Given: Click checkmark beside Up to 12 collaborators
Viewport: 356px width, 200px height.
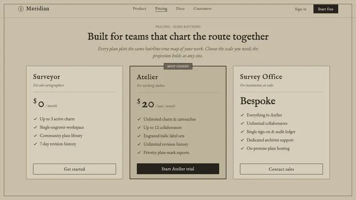Looking at the screenshot, I should coord(139,128).
